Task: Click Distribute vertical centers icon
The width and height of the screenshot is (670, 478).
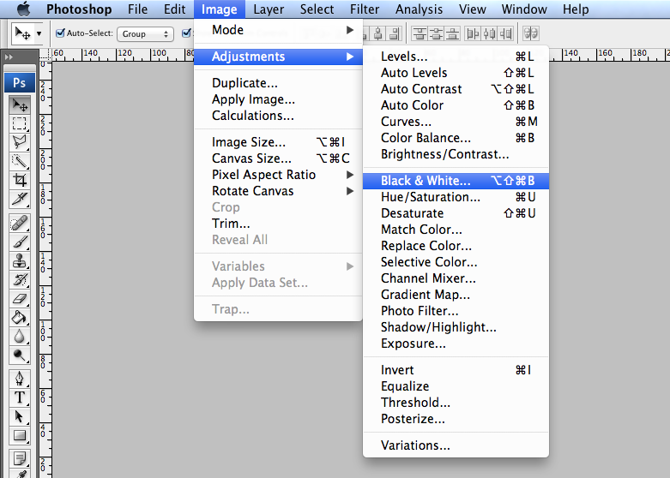Action: pyautogui.click(x=436, y=33)
